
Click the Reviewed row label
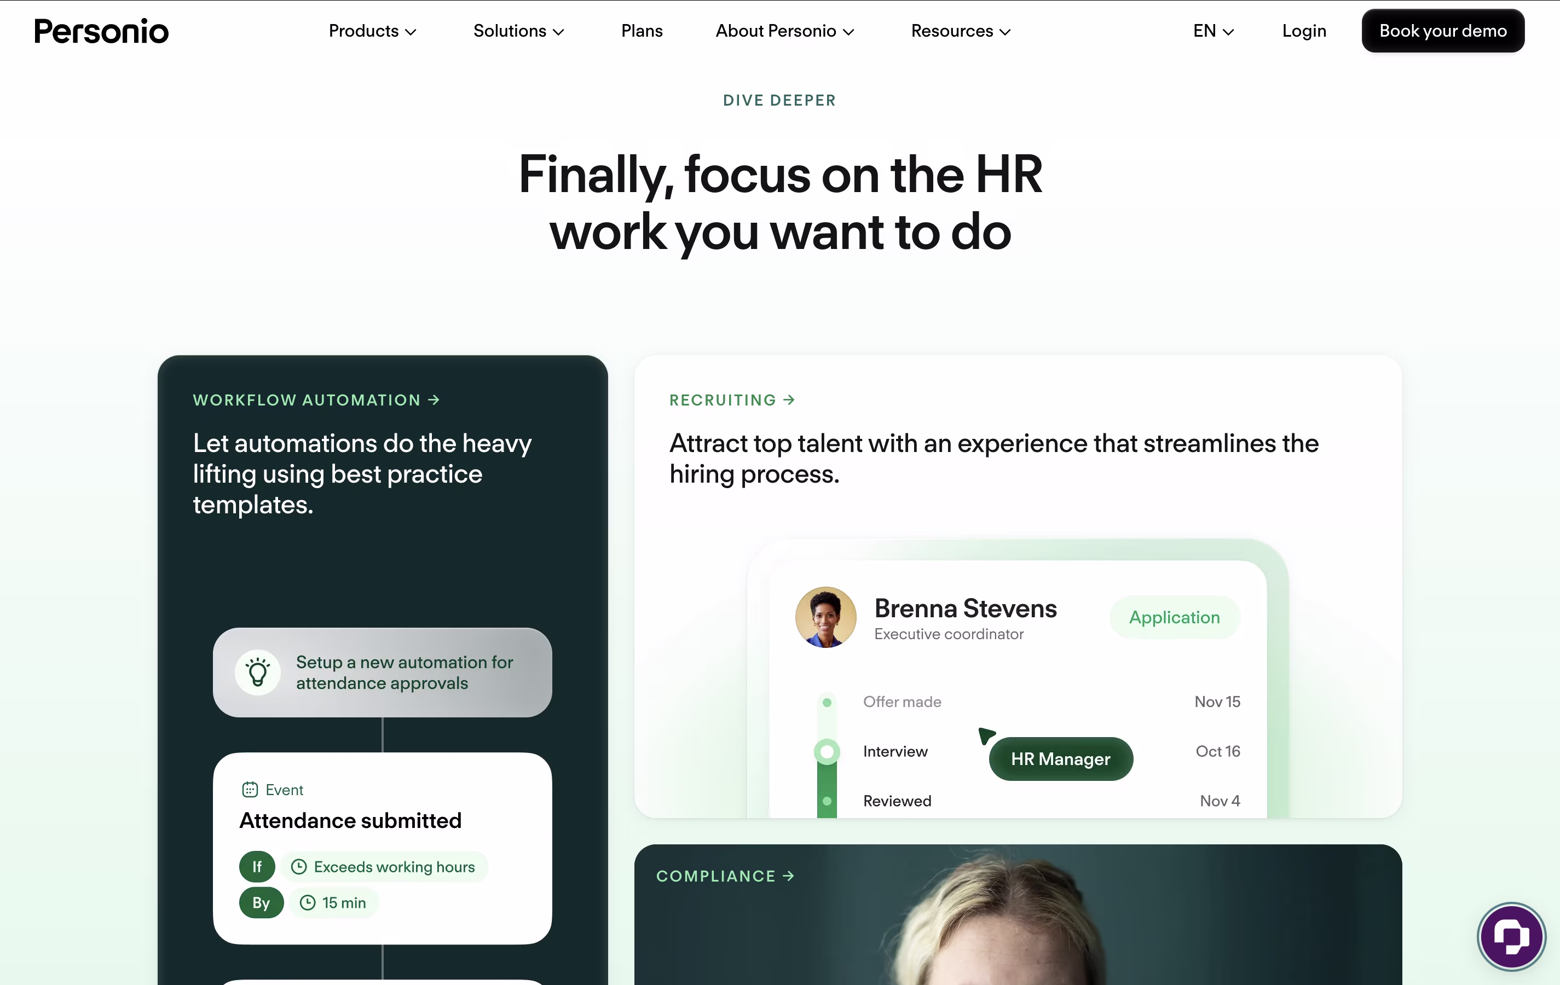click(897, 801)
